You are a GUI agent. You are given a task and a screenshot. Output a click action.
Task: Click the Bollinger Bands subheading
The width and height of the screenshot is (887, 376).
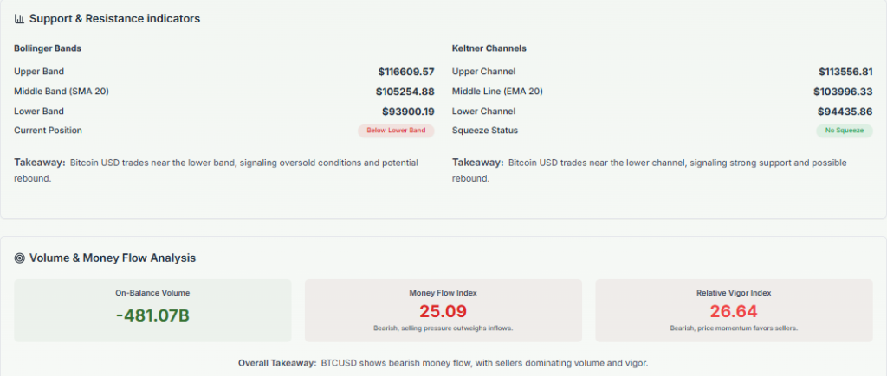coord(48,48)
